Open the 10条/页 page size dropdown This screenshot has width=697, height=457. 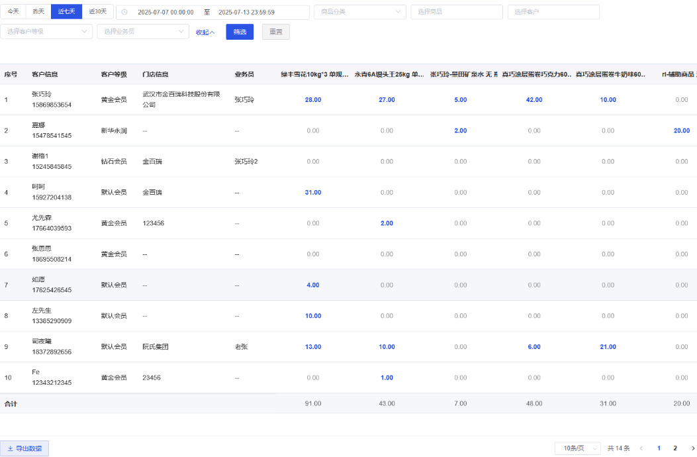(x=577, y=448)
